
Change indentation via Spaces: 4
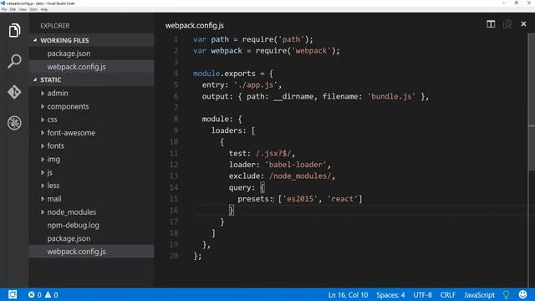390,295
